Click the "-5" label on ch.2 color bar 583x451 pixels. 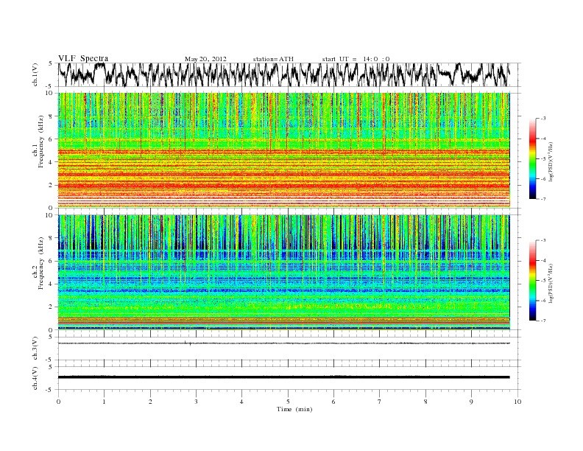pyautogui.click(x=543, y=280)
